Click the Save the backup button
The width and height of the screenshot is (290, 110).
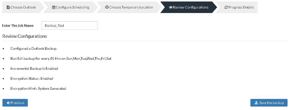(269, 103)
